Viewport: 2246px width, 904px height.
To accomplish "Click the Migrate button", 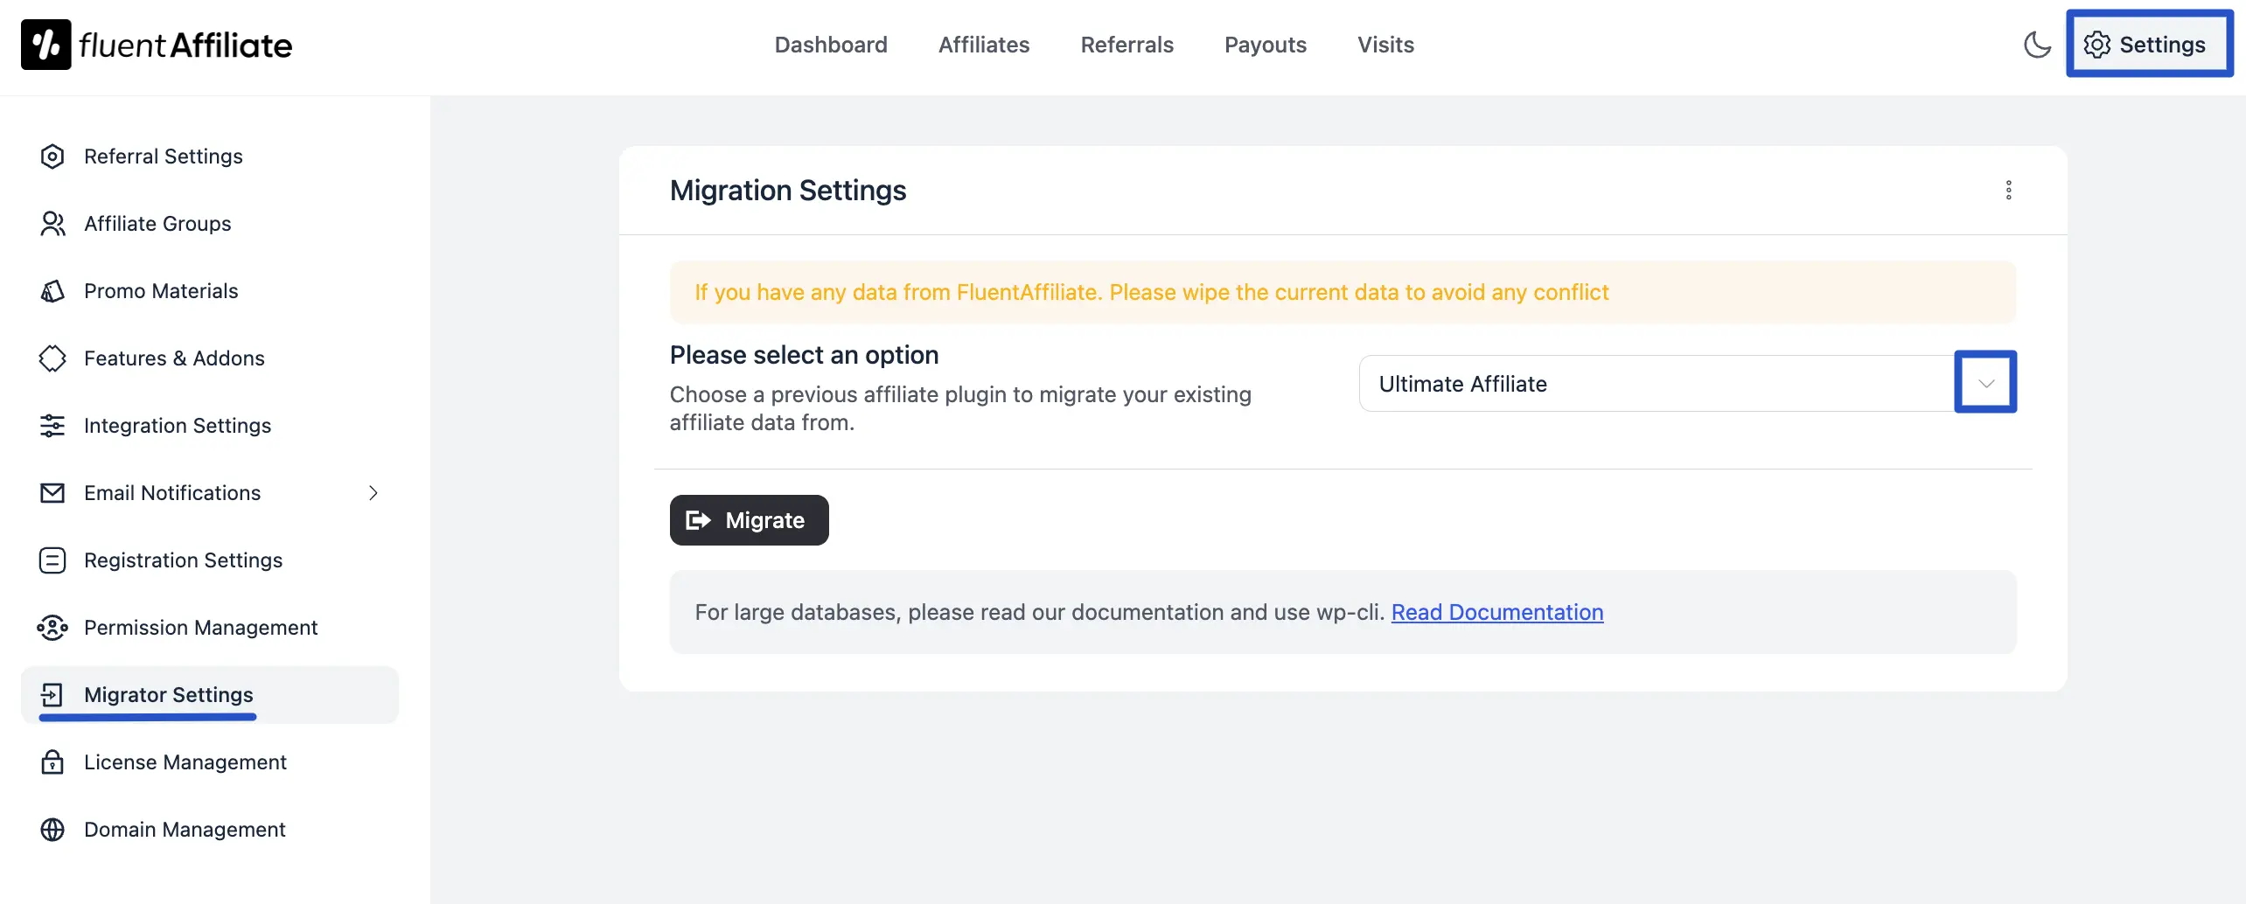I will [749, 520].
